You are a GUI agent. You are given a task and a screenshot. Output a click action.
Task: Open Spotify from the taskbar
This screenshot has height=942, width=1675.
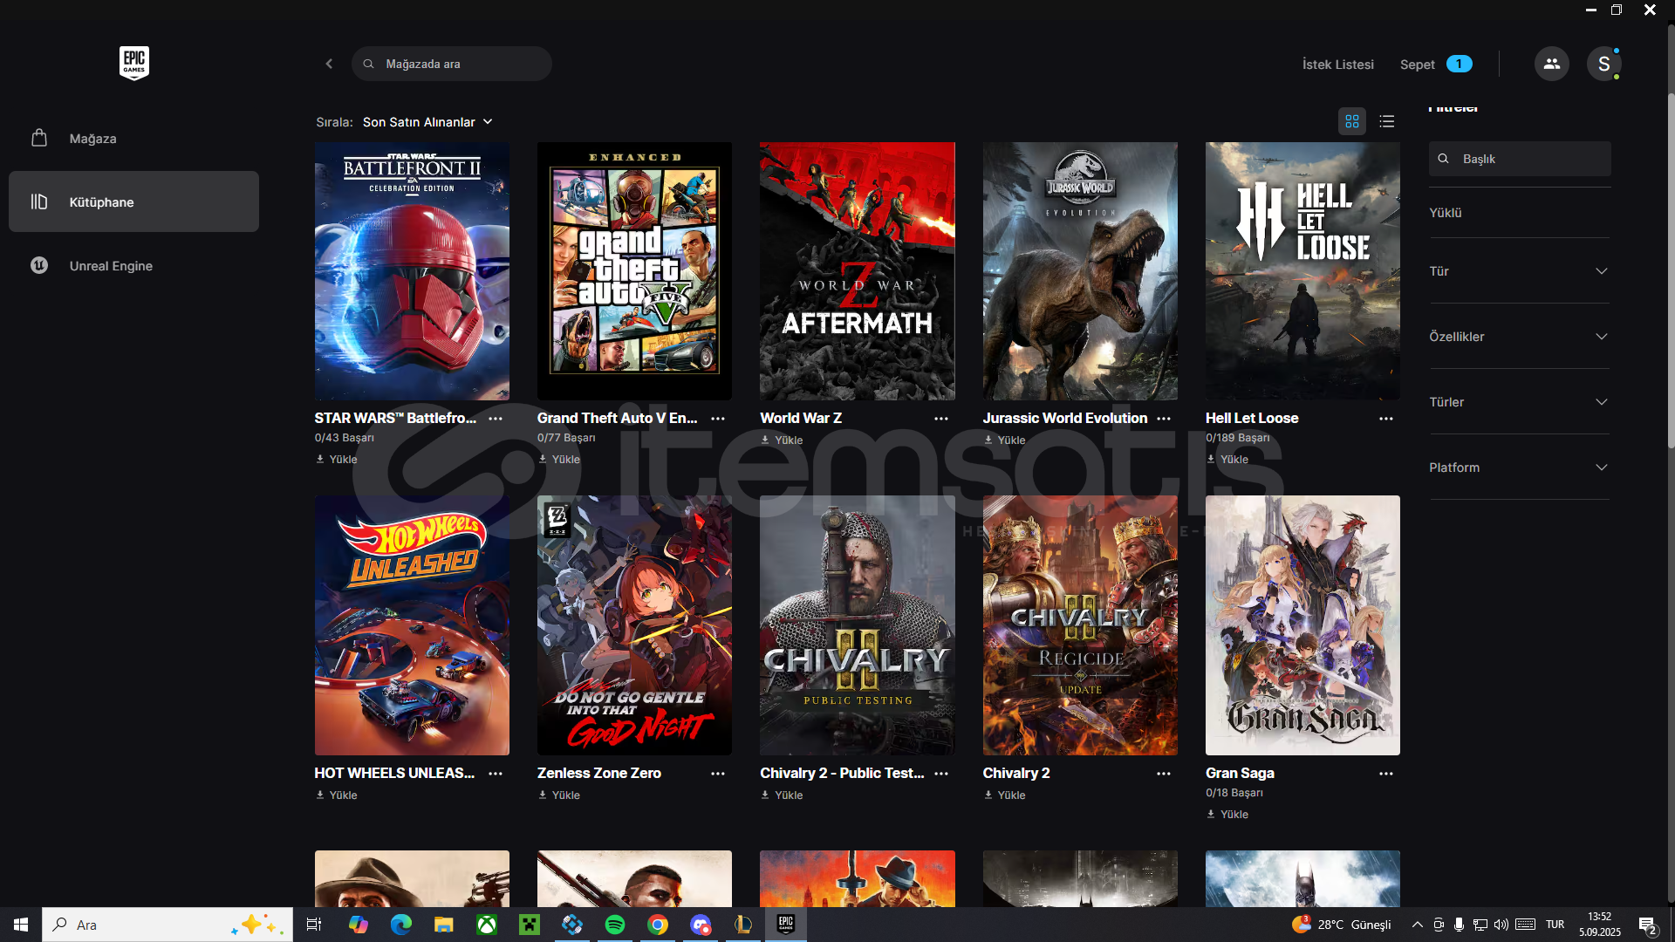coord(615,925)
